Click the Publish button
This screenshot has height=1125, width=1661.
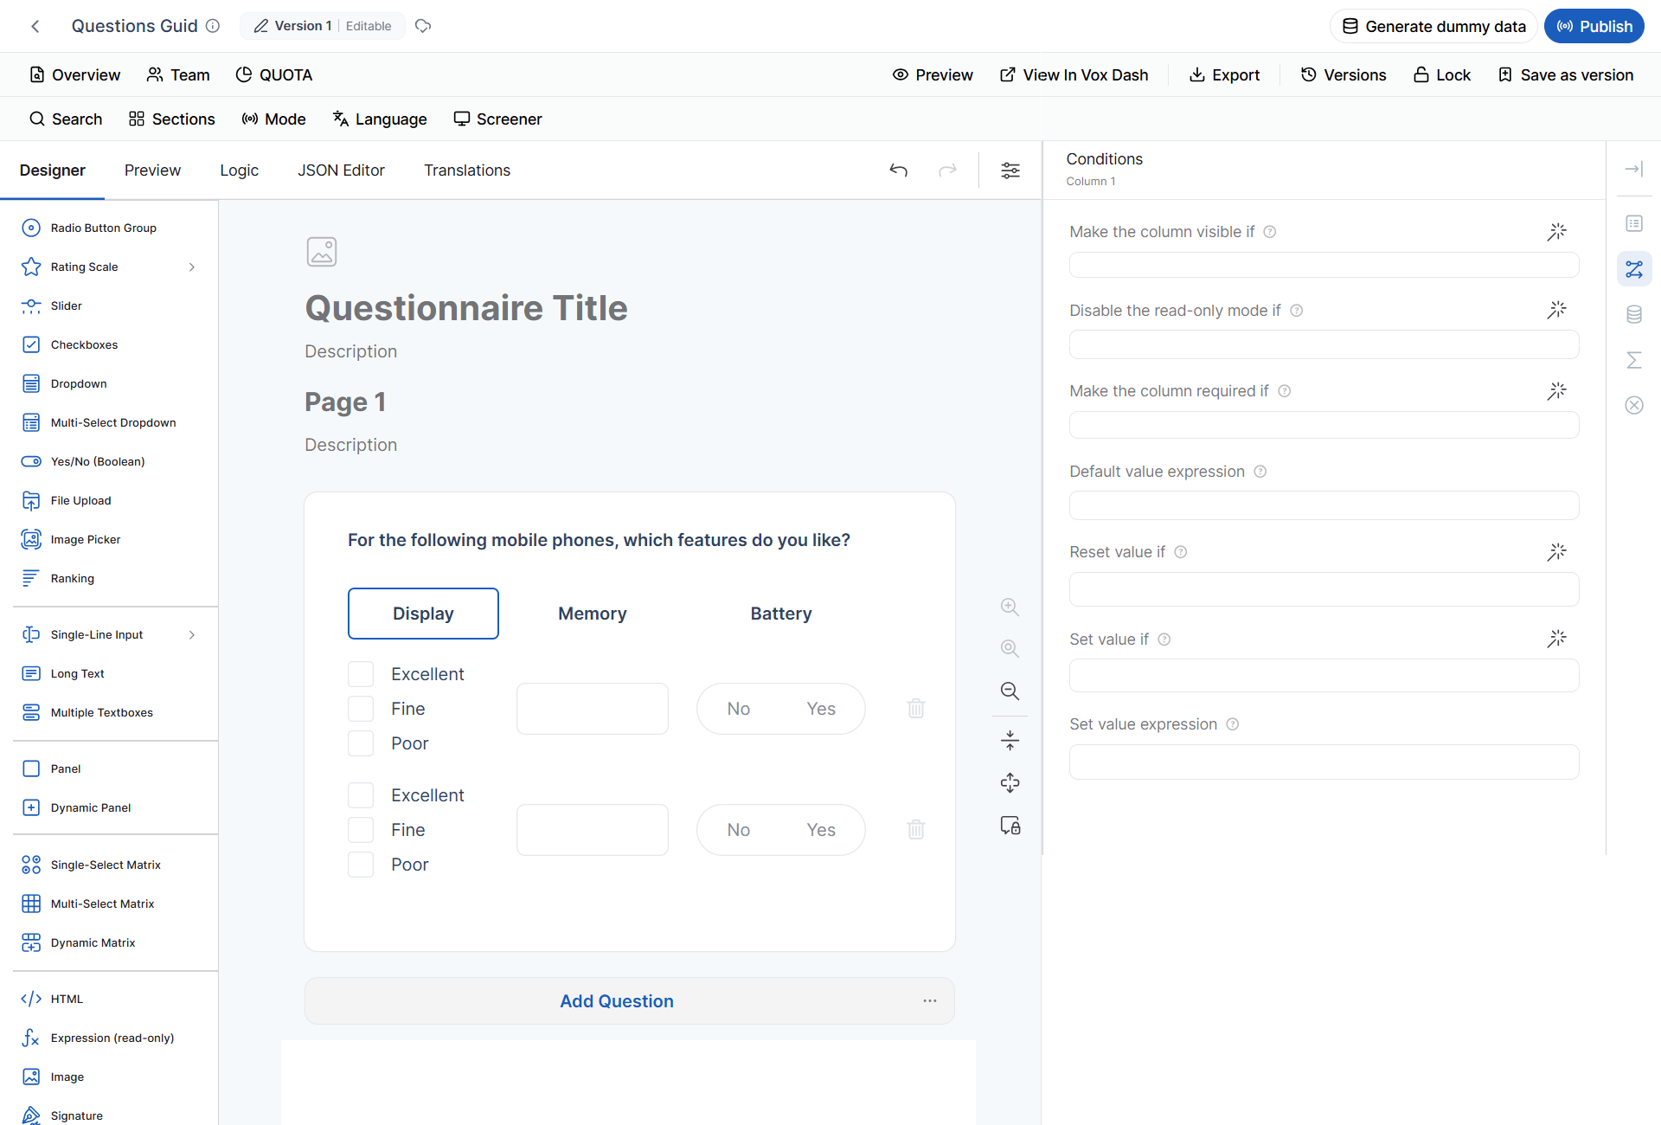[1594, 26]
